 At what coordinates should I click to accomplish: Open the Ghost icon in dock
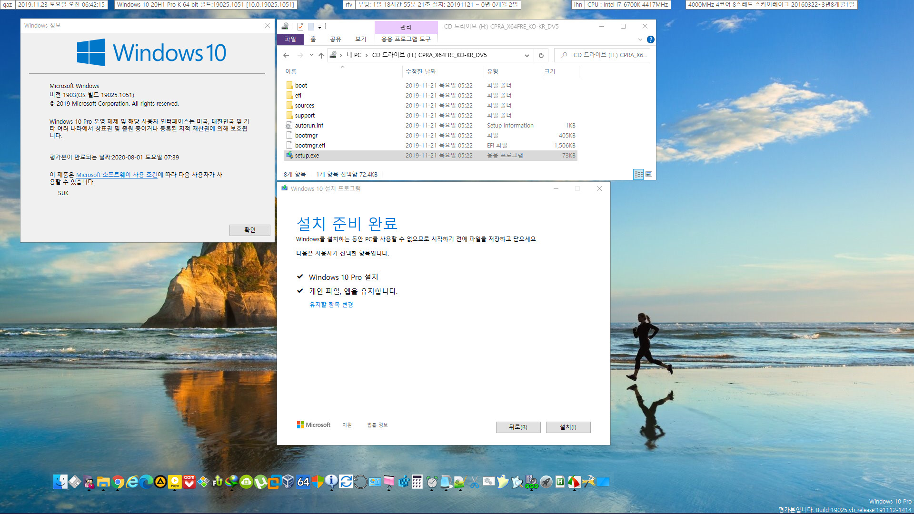pyautogui.click(x=503, y=482)
